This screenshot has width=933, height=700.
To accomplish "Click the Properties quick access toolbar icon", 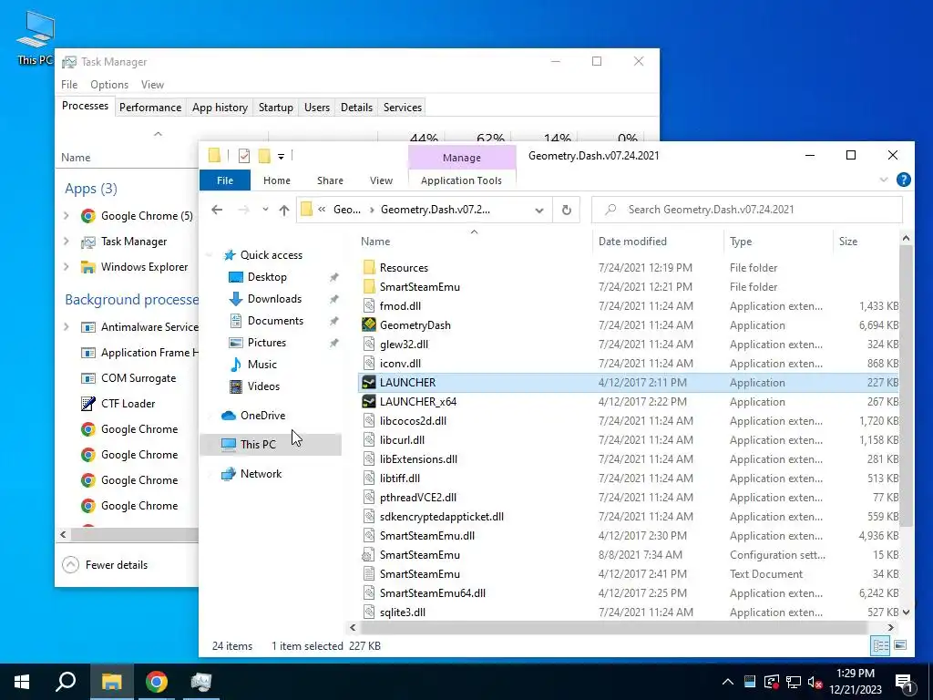I will 244,156.
